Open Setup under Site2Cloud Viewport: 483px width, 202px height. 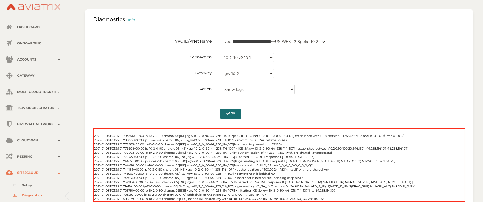click(x=27, y=185)
